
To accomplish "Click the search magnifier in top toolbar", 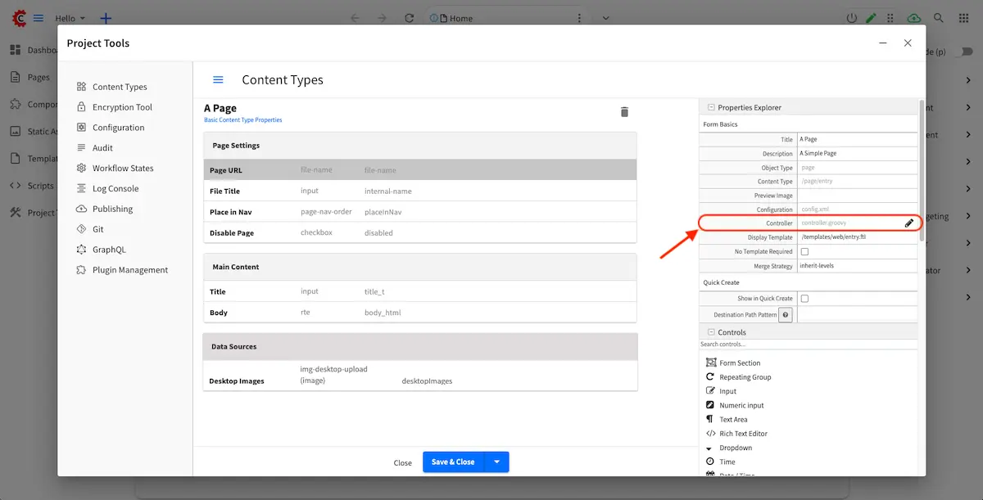I will [939, 18].
